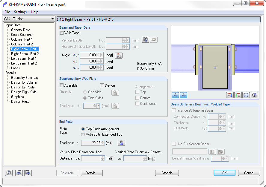Select With Bolts, Extended Top option

(x=83, y=134)
